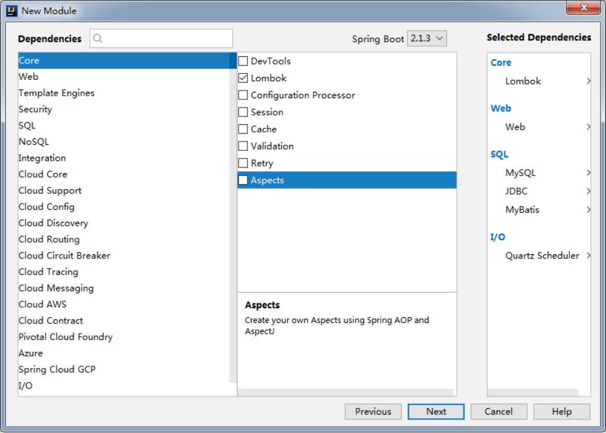The height and width of the screenshot is (433, 606).
Task: Open the Cloud Routing category
Action: click(124, 239)
